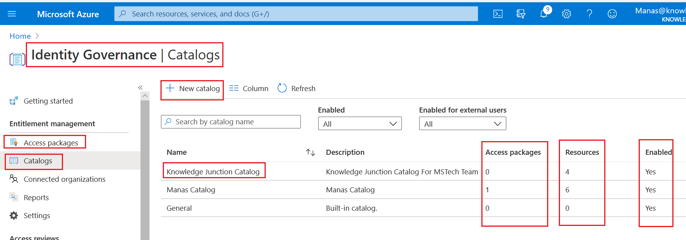The width and height of the screenshot is (686, 240).
Task: Open the Manas Catalog entry
Action: click(191, 190)
